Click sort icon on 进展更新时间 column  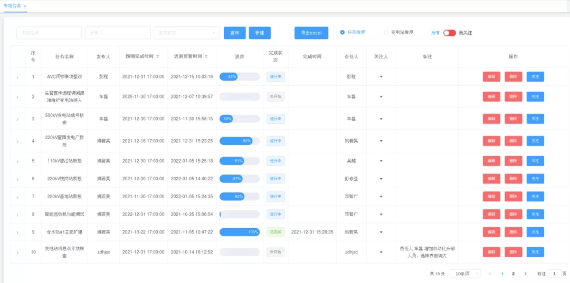pyautogui.click(x=206, y=56)
